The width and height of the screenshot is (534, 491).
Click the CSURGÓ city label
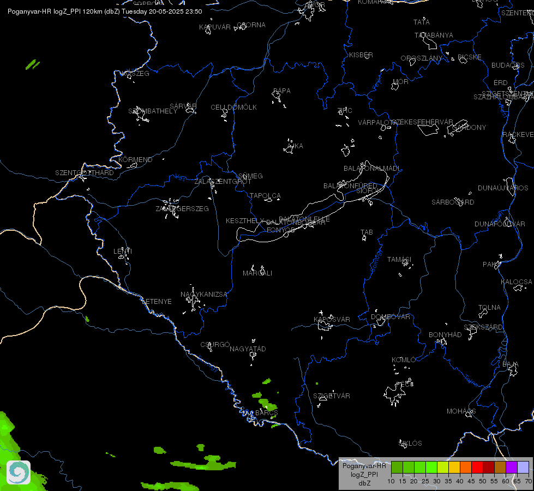(x=215, y=344)
